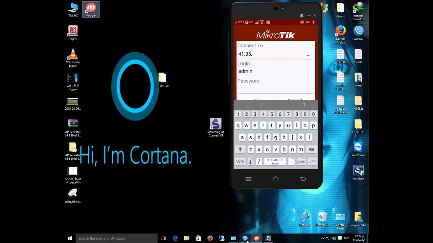This screenshot has width=433, height=243.
Task: Focus the Connect To address field
Action: click(x=270, y=54)
